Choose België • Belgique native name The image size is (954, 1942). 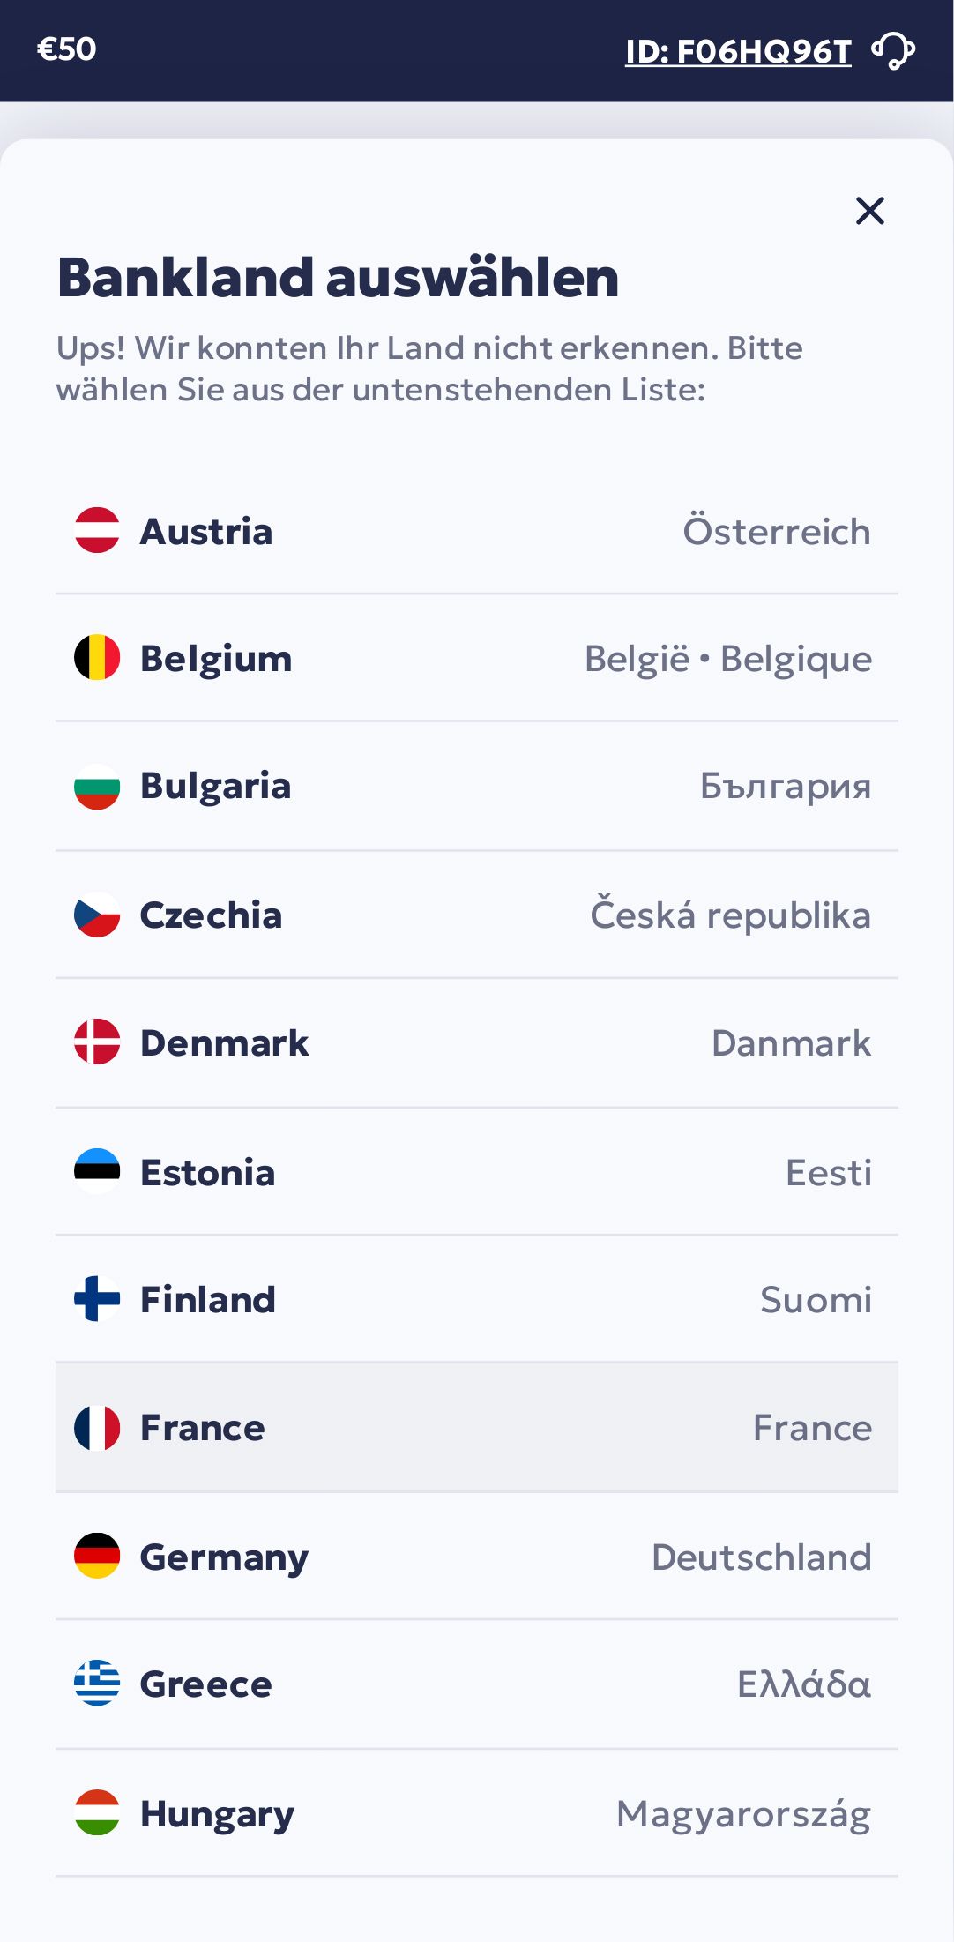(727, 659)
